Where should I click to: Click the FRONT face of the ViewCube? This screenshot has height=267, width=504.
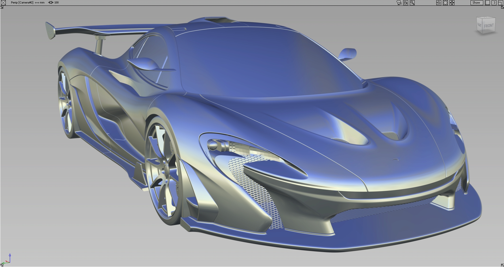(489, 26)
